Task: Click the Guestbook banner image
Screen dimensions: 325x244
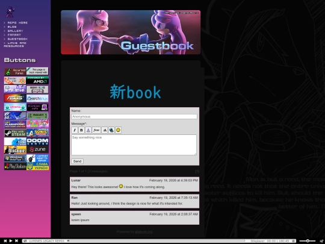Action: coord(131,32)
